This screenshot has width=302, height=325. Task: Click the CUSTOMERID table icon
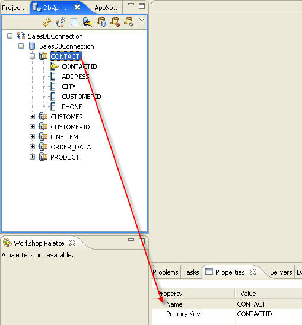click(x=43, y=126)
